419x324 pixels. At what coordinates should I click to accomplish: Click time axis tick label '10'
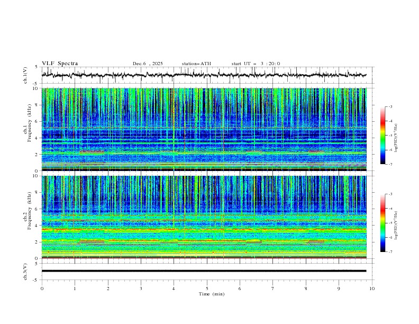[372, 289]
